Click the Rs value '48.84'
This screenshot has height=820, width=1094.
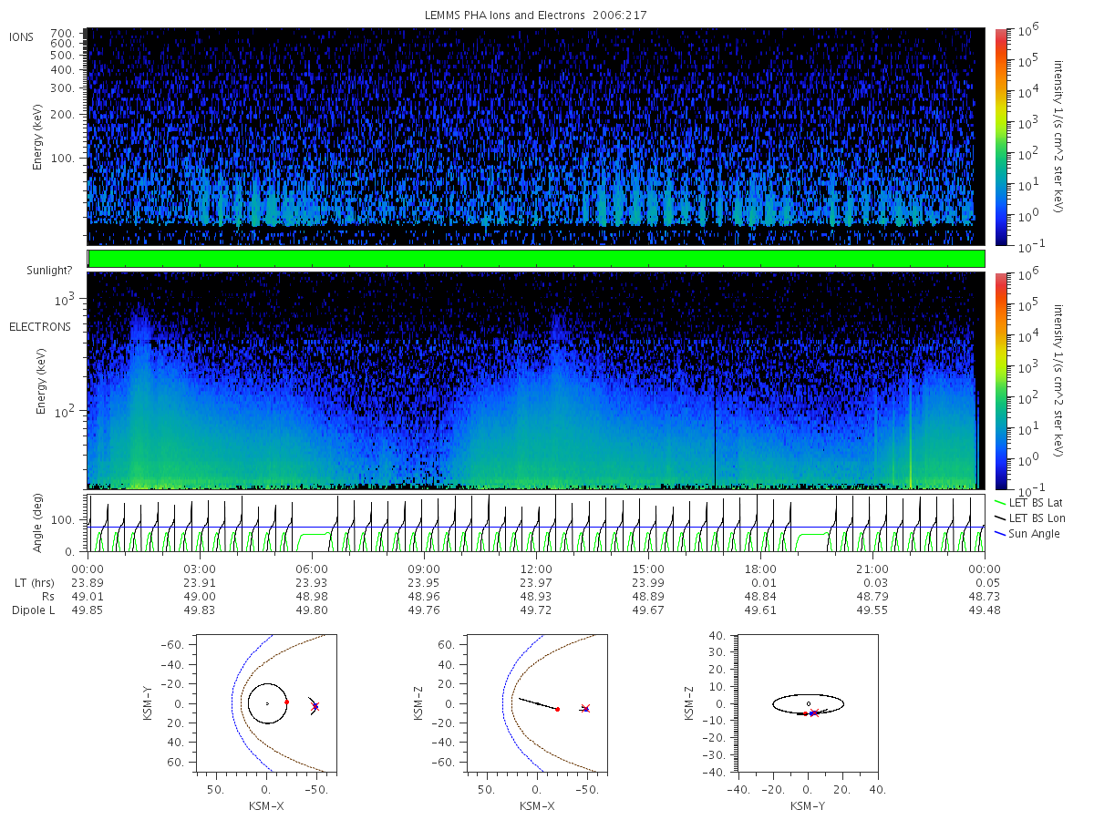pyautogui.click(x=760, y=597)
